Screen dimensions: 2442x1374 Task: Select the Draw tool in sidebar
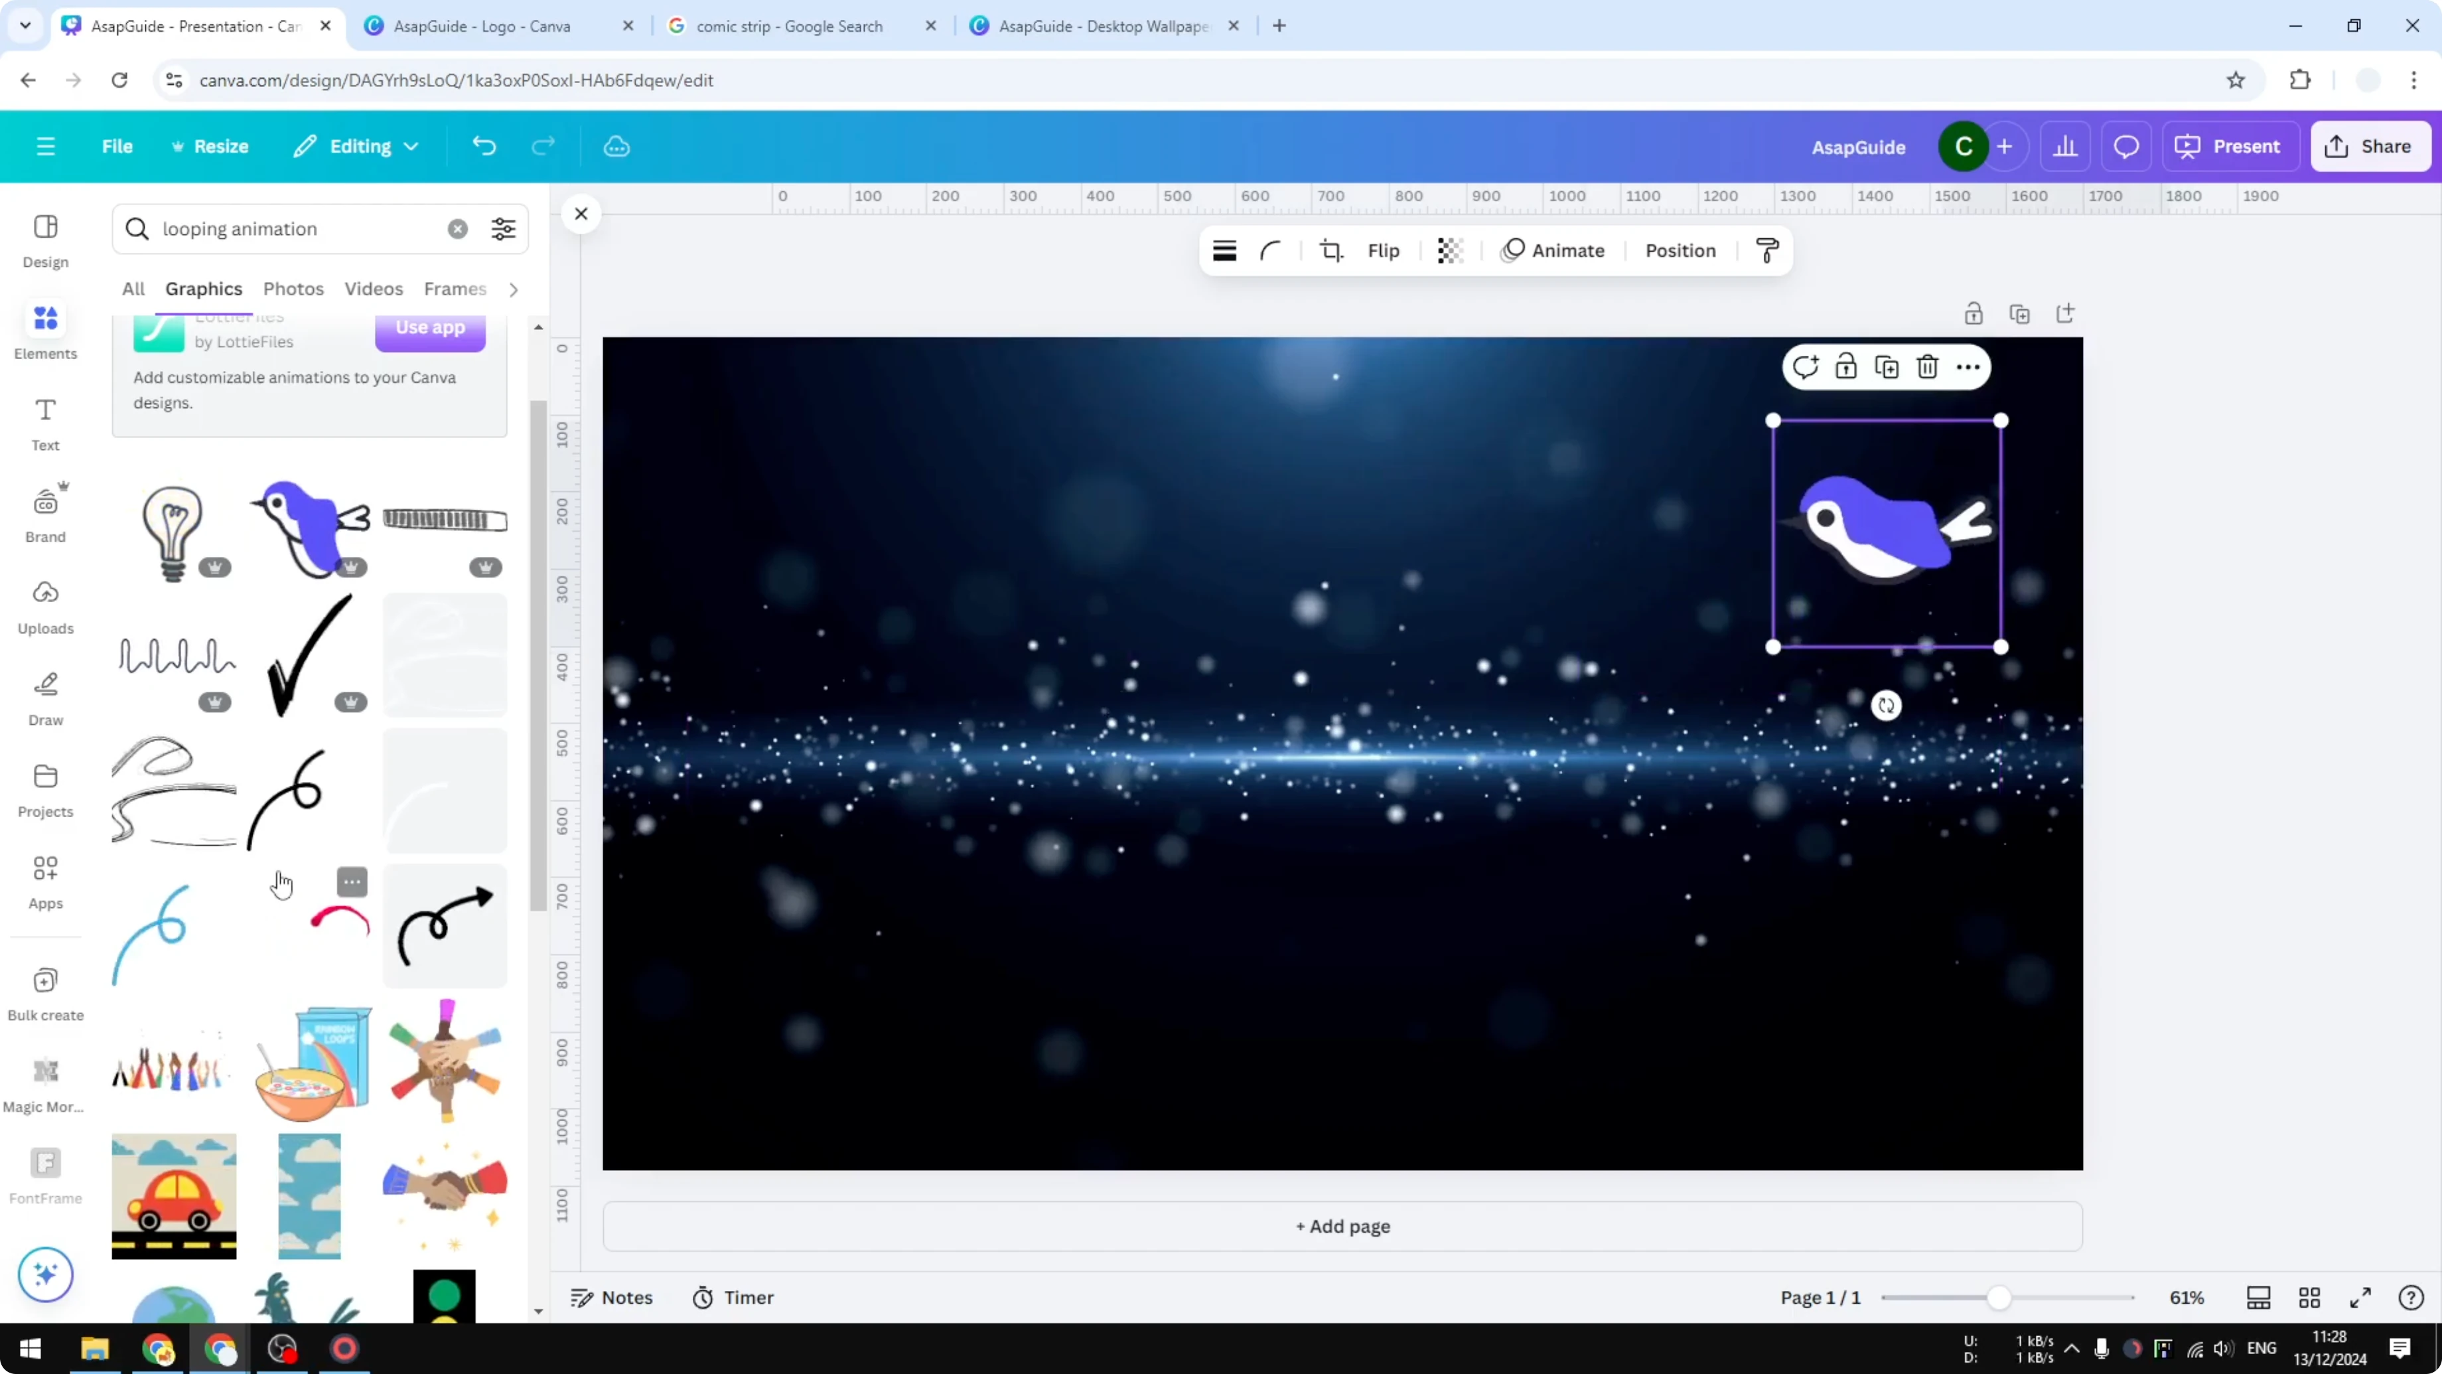coord(44,697)
